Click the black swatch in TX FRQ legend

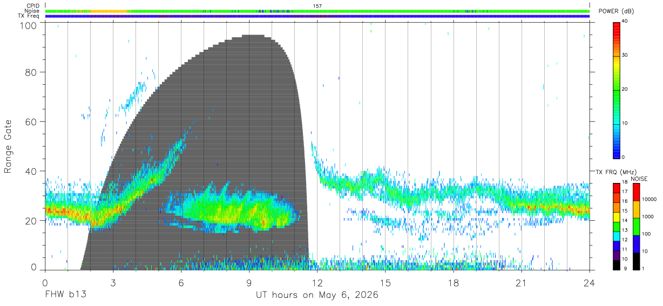coord(617,265)
